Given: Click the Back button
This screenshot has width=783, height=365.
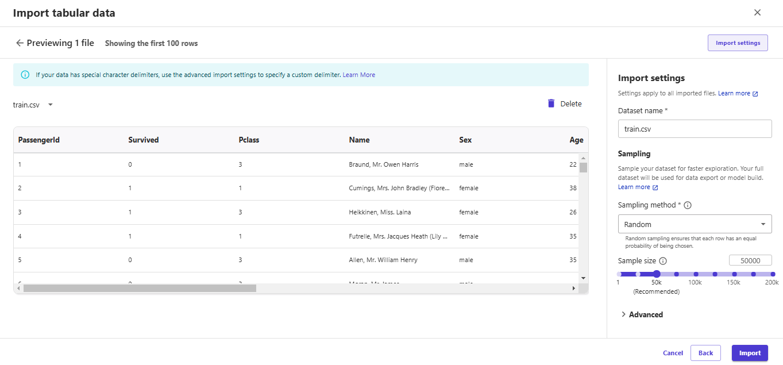Looking at the screenshot, I should [x=705, y=353].
